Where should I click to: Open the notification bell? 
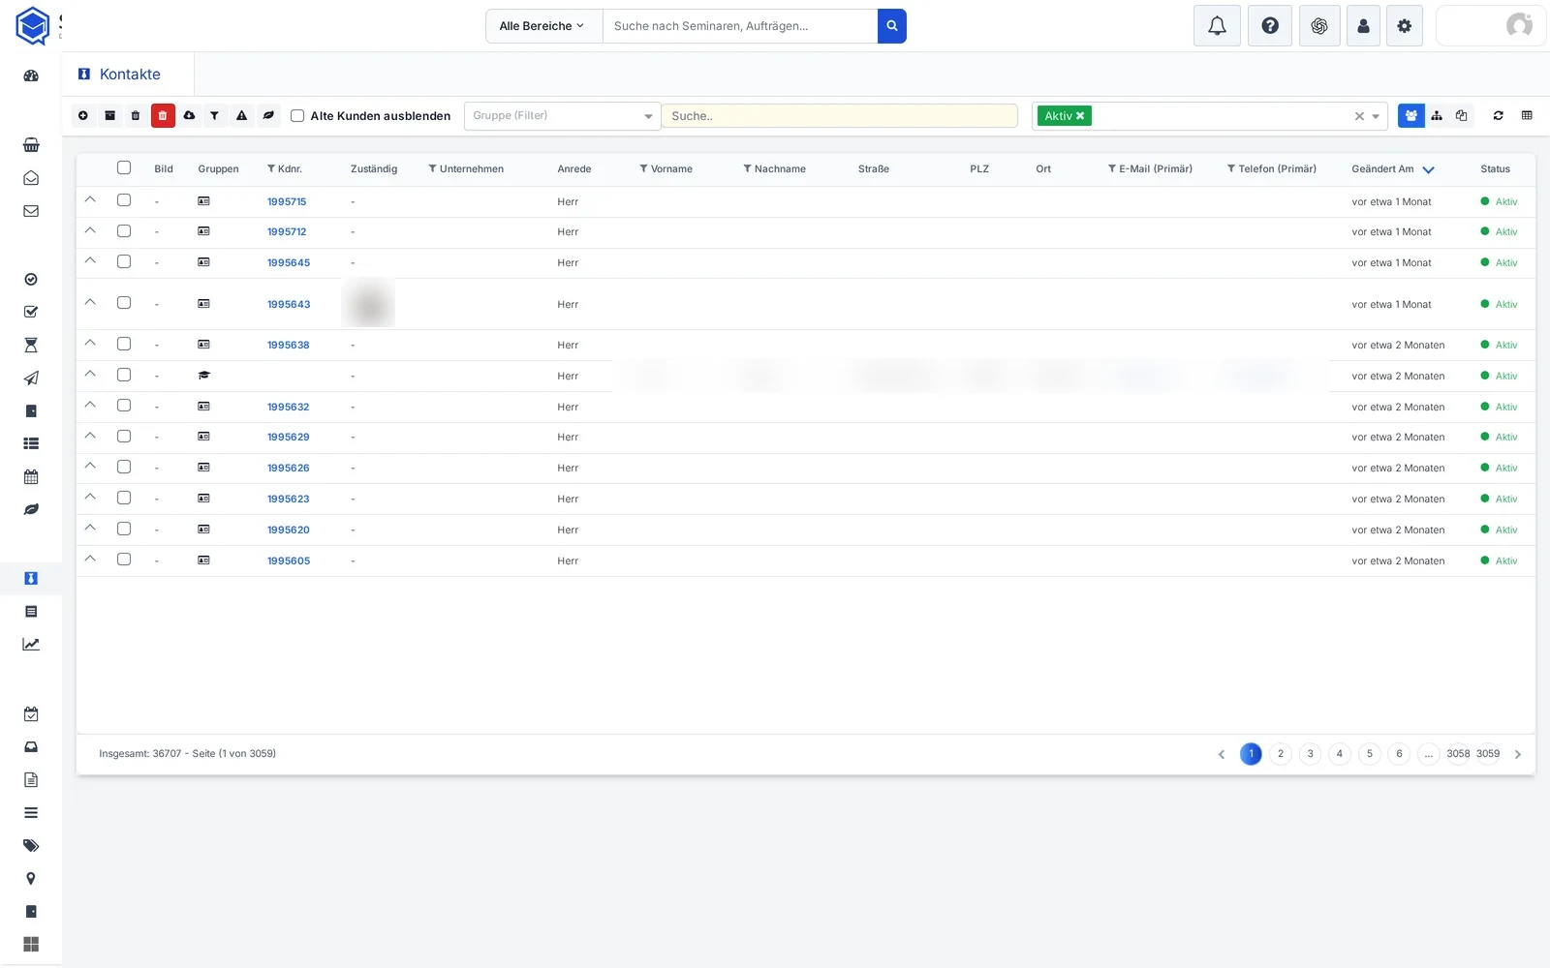pyautogui.click(x=1218, y=26)
